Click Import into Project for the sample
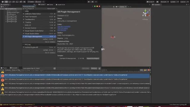The height and width of the screenshot is (107, 190). (x=93, y=59)
